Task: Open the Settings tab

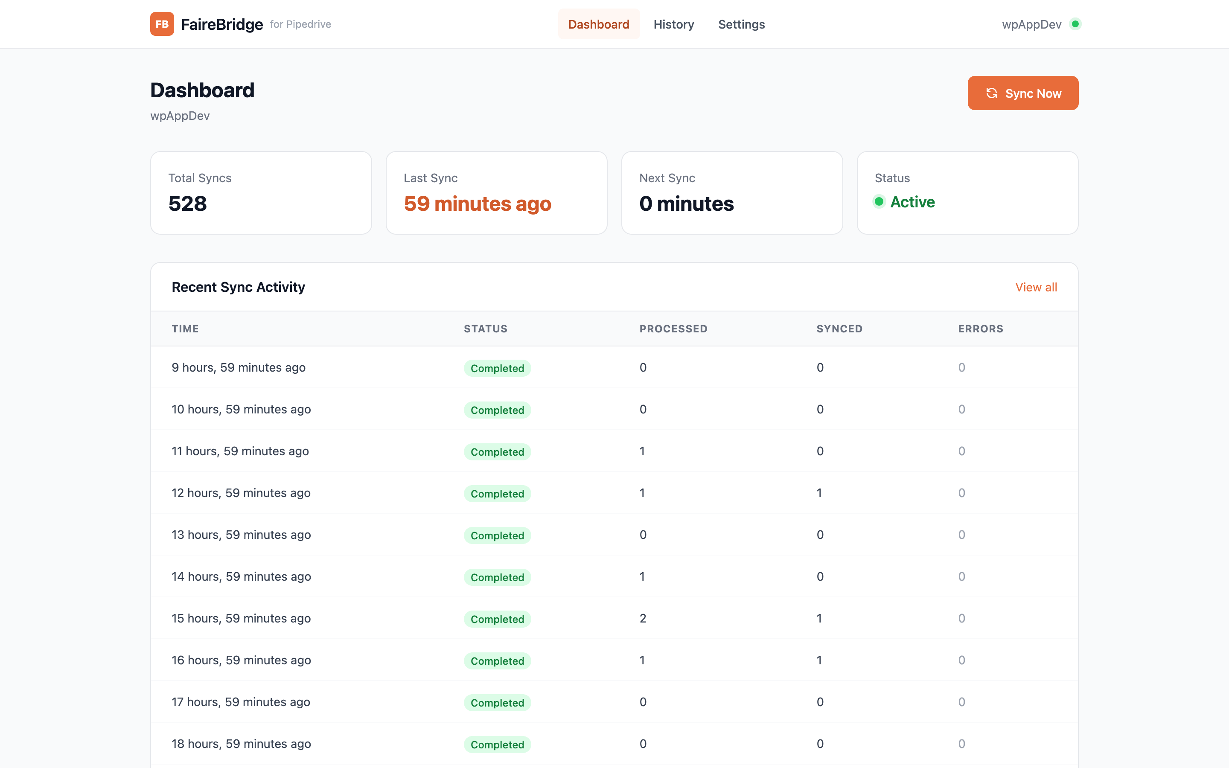Action: (742, 24)
